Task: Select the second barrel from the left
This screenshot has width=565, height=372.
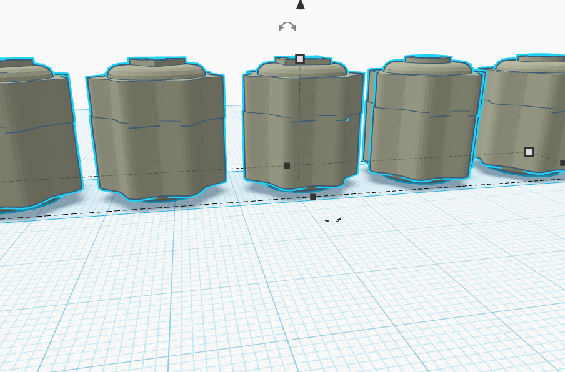Action: (157, 130)
